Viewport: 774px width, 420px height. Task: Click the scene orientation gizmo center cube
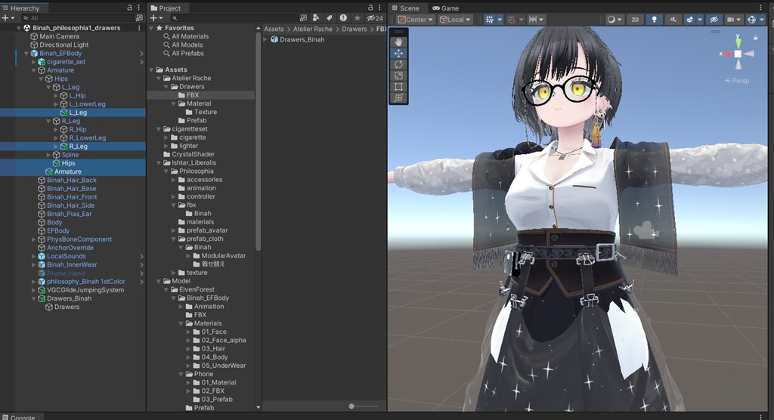pos(738,54)
